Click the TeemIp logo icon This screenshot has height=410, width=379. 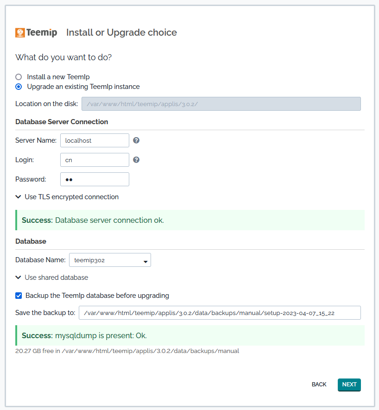pos(20,32)
